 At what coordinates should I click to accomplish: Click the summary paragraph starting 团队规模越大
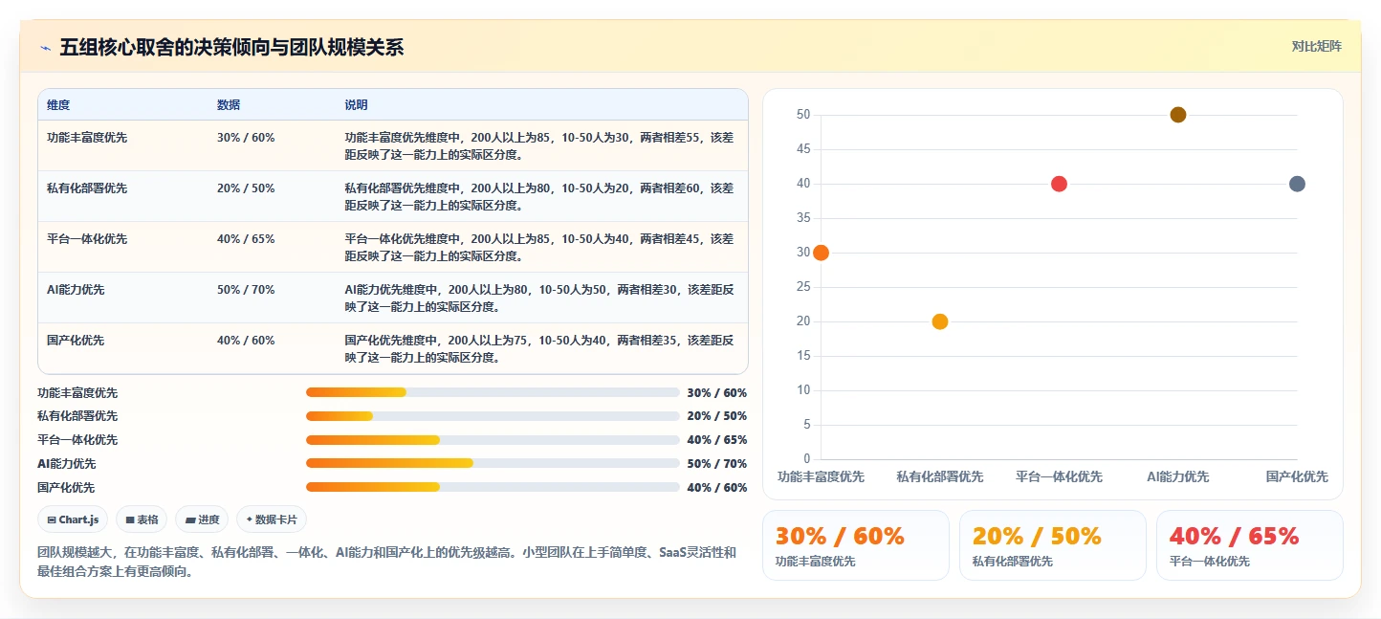point(387,563)
